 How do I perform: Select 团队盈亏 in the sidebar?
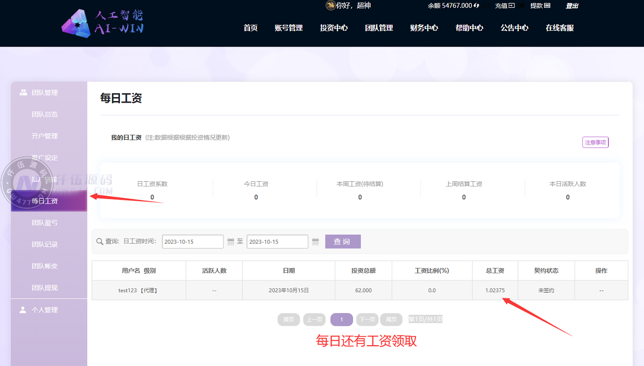[x=45, y=223]
